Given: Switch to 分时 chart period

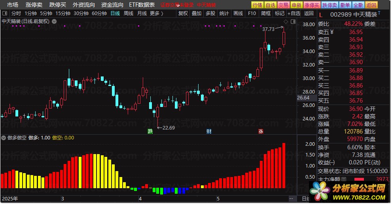Looking at the screenshot, I should click(16, 13).
